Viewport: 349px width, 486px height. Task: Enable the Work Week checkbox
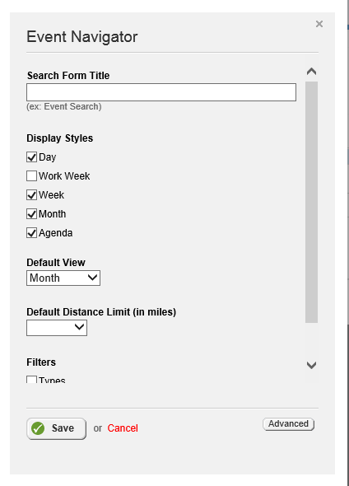click(x=31, y=176)
